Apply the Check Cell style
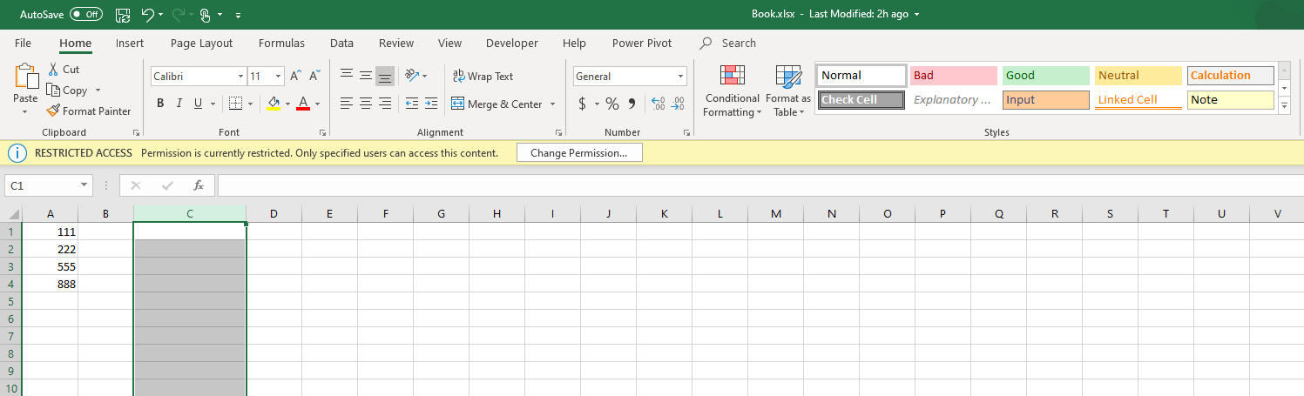Screen dimensions: 1304x396 pos(861,100)
